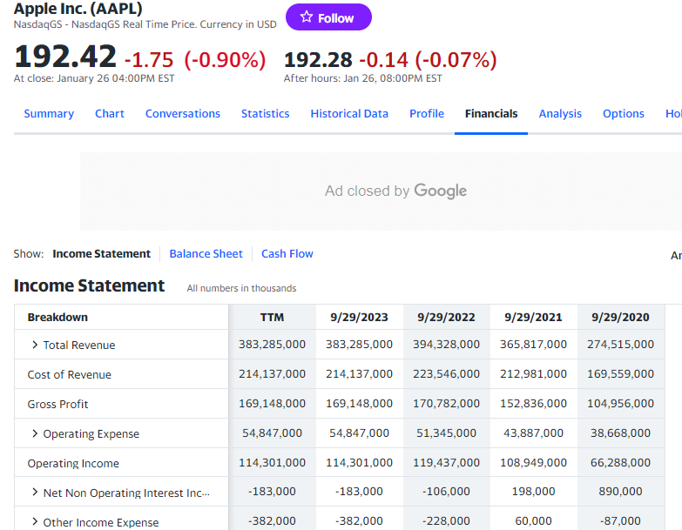The height and width of the screenshot is (530, 682).
Task: Click Operating Income value 66,288,000
Action: (621, 462)
